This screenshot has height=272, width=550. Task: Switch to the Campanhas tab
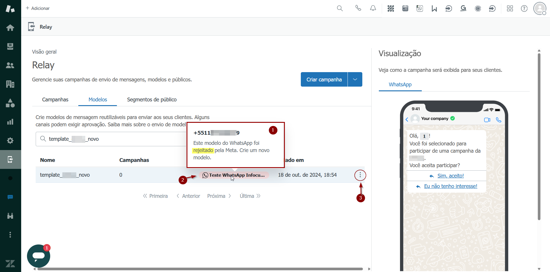click(55, 100)
